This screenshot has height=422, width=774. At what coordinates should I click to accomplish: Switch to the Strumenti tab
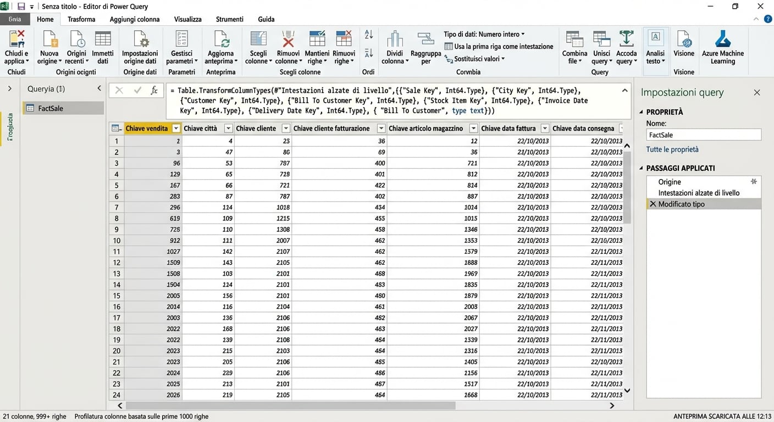230,19
